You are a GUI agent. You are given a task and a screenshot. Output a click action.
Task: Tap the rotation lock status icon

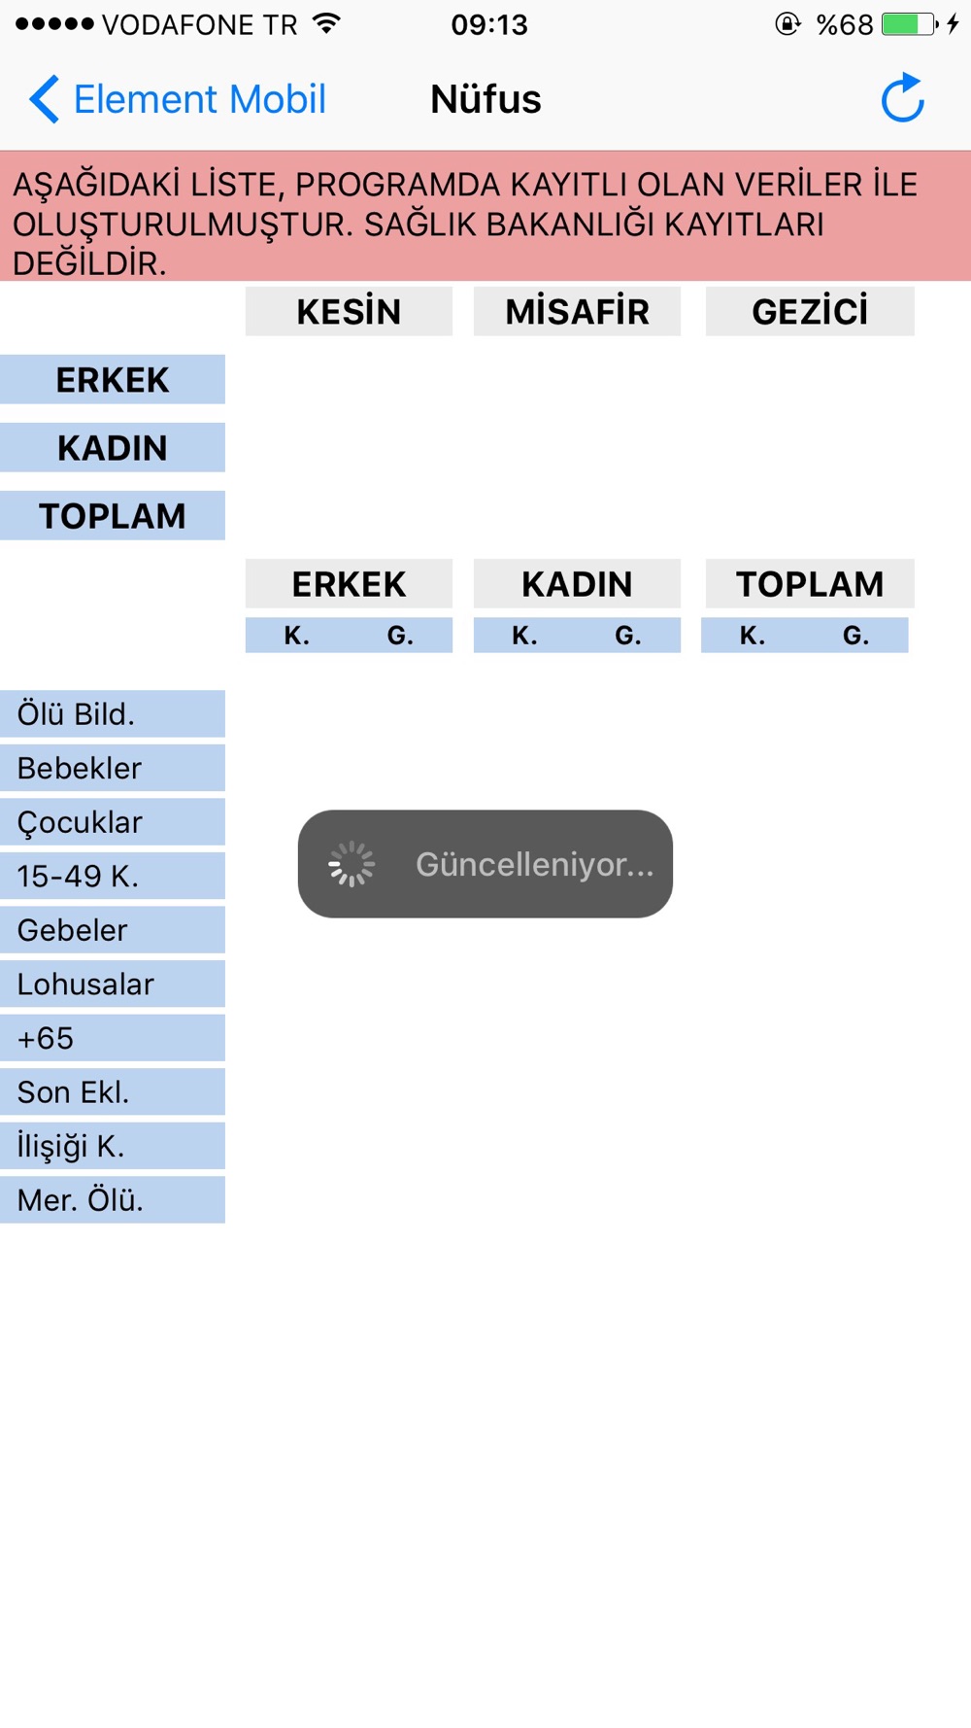787,24
